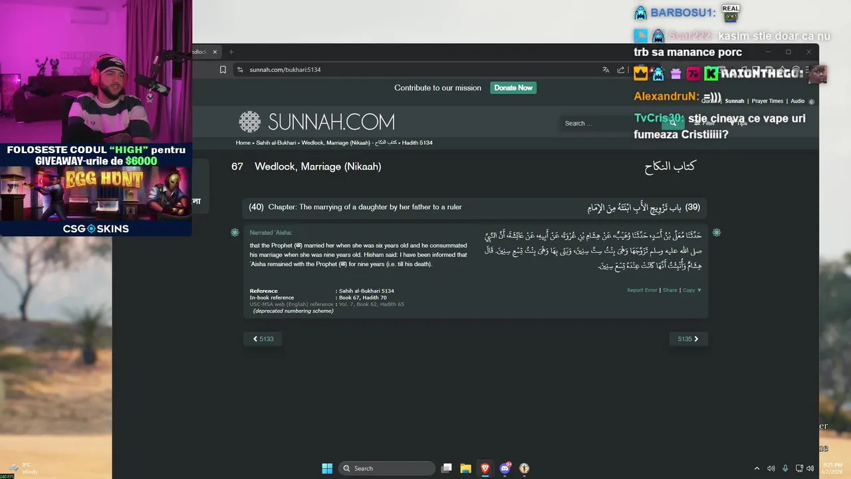Focus the address bar with sunnah.com/bukhari:5134
Viewport: 851px width, 479px height.
point(419,69)
